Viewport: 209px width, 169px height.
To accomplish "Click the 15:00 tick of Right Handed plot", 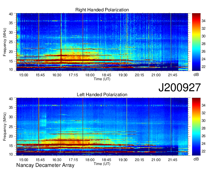I will (x=24, y=75).
